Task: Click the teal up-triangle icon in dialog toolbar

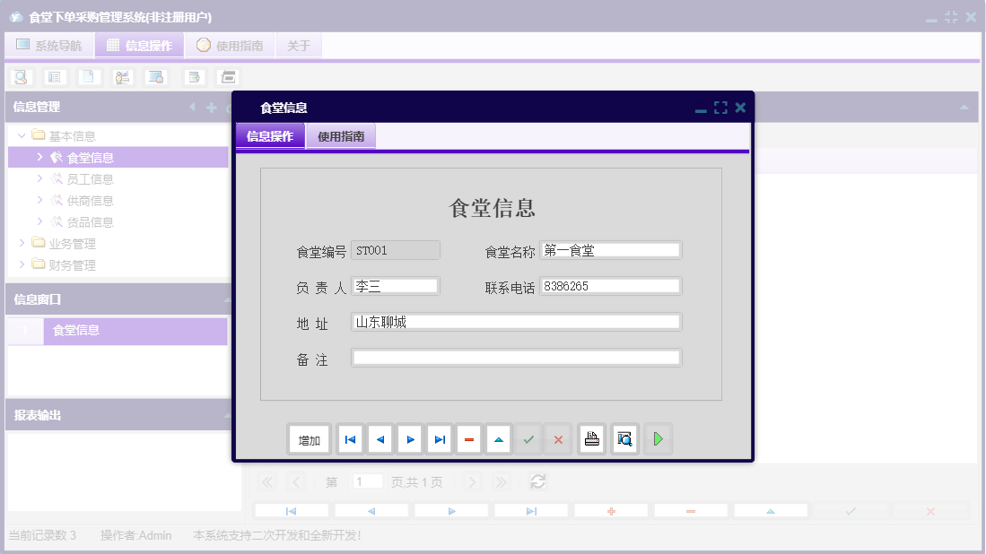Action: [x=499, y=439]
